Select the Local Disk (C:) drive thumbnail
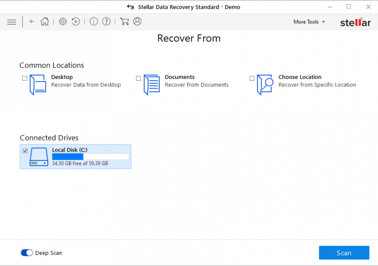Screen dimensions: 378x266 39,156
